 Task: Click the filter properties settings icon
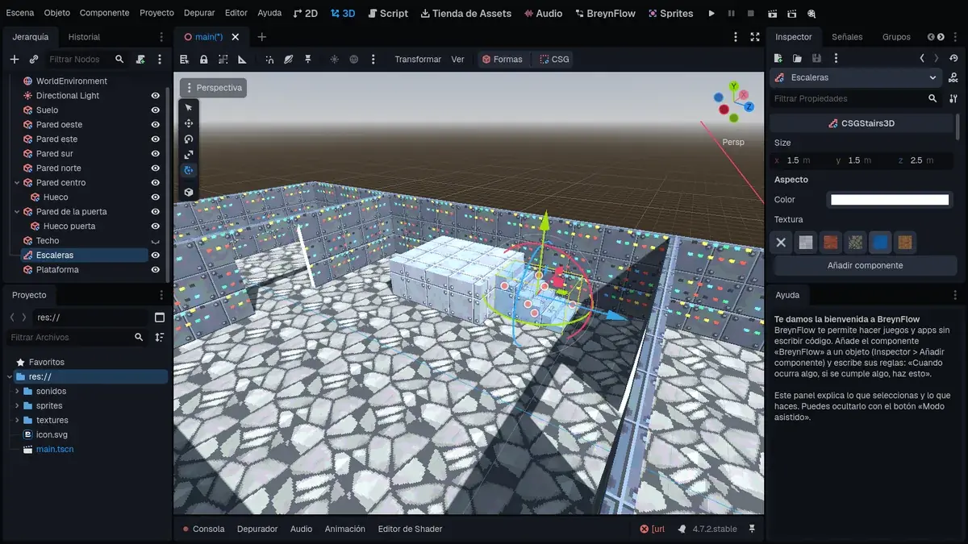click(x=954, y=98)
